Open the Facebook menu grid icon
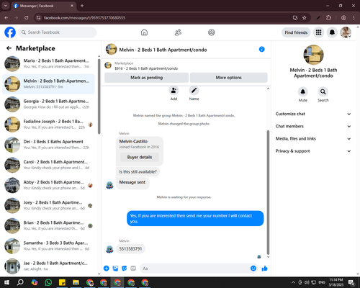The width and height of the screenshot is (360, 288). pos(318,32)
